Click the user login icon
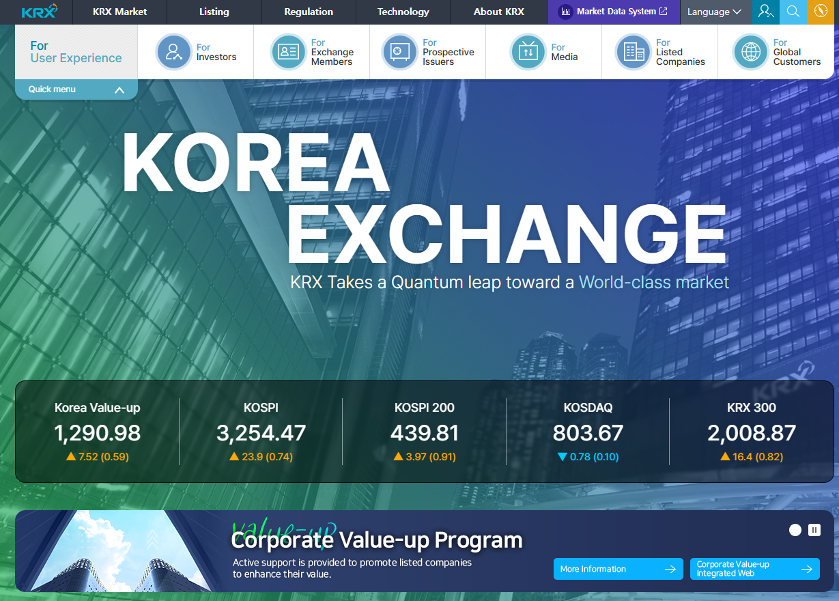 (765, 12)
